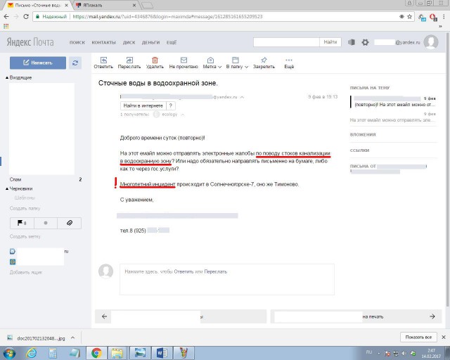This screenshot has height=360, width=450.
Task: Click Переслать link in quick reply box
Action: [x=216, y=271]
